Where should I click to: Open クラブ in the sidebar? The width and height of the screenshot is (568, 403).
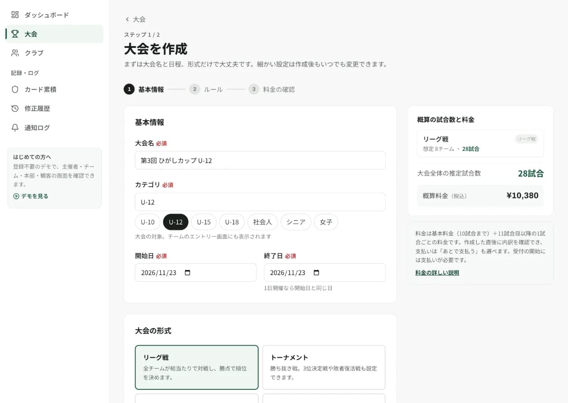(x=54, y=53)
